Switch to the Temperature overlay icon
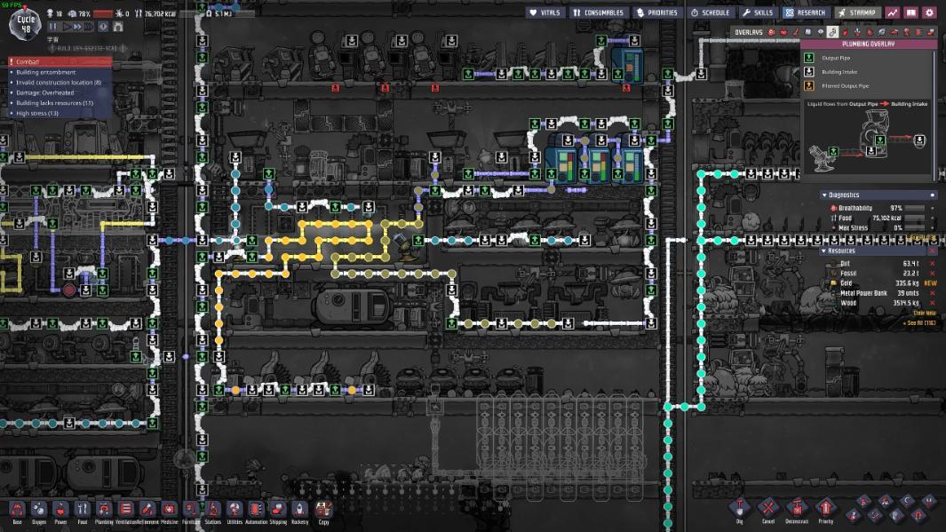This screenshot has height=532, width=946. point(795,32)
